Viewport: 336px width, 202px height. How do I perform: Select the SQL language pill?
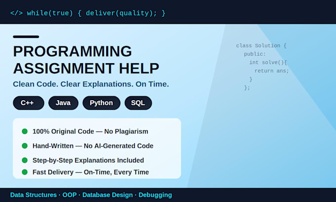pos(138,103)
